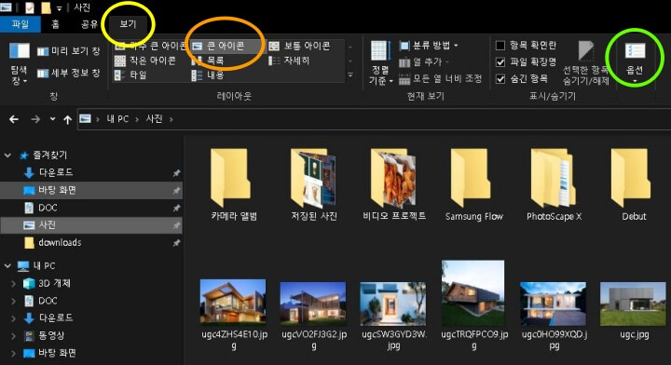Select the PhotoScape X folder
Viewport: 671px width, 365px height.
tap(554, 184)
